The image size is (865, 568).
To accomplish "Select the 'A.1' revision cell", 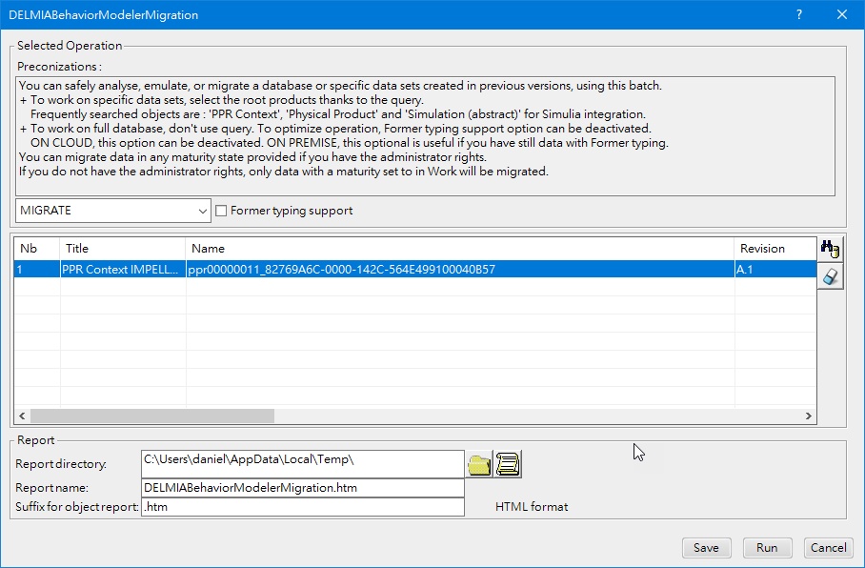I will [x=775, y=270].
